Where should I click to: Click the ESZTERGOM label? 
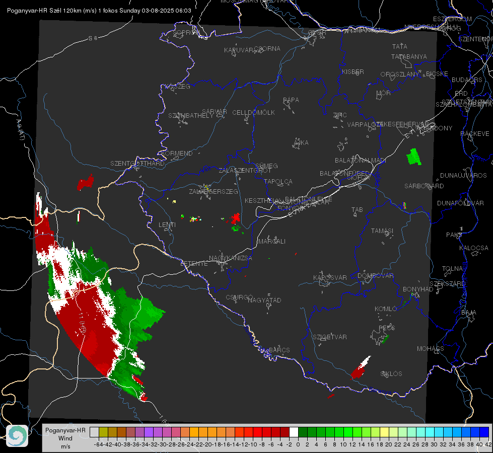(x=452, y=19)
